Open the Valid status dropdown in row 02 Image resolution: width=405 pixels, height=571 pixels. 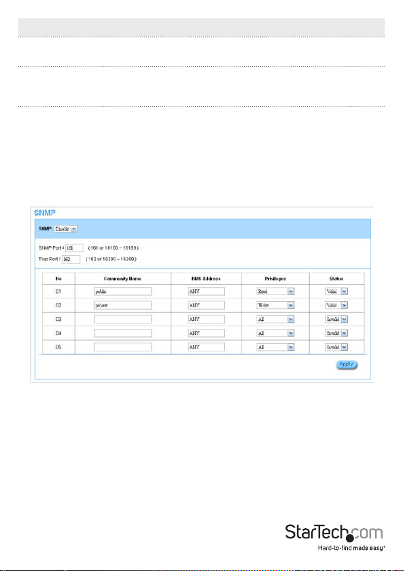tap(336, 305)
